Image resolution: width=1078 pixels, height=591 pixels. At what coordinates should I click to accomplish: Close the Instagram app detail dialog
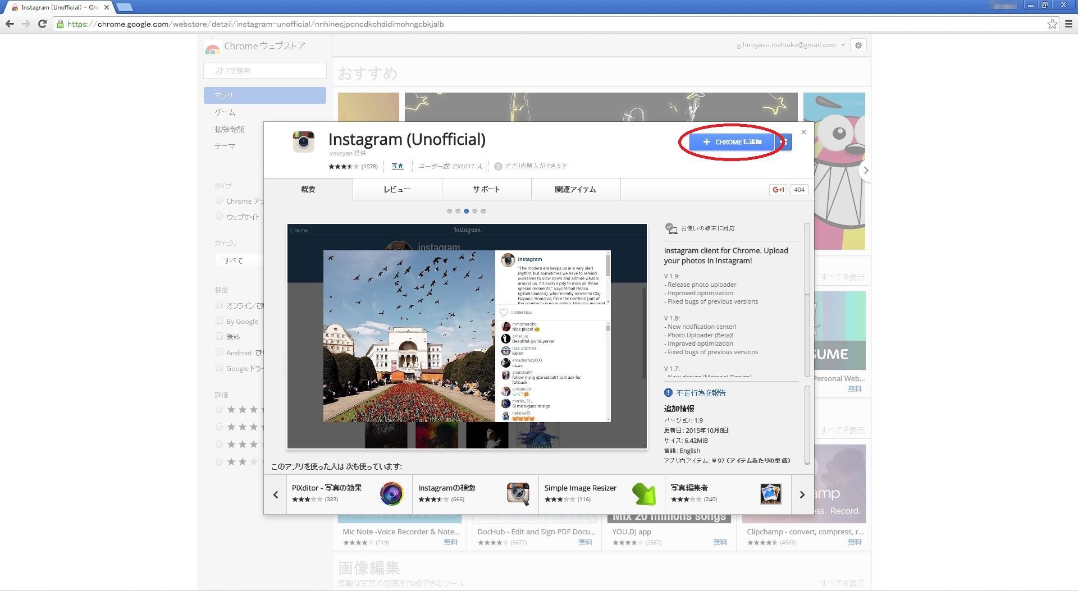click(x=803, y=132)
